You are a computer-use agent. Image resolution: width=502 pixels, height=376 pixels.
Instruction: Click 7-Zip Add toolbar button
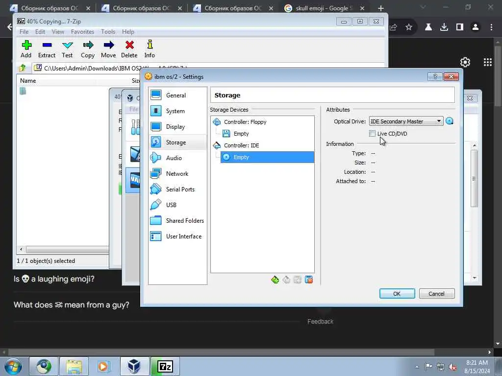pyautogui.click(x=26, y=49)
